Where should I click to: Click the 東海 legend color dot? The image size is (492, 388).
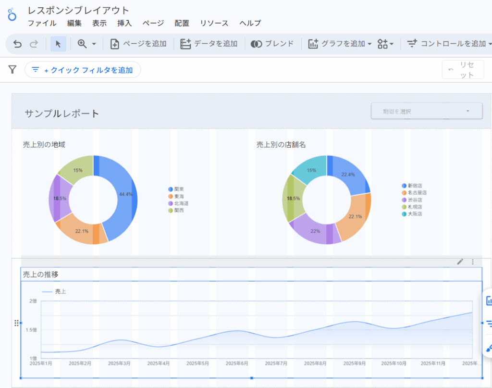pyautogui.click(x=171, y=197)
